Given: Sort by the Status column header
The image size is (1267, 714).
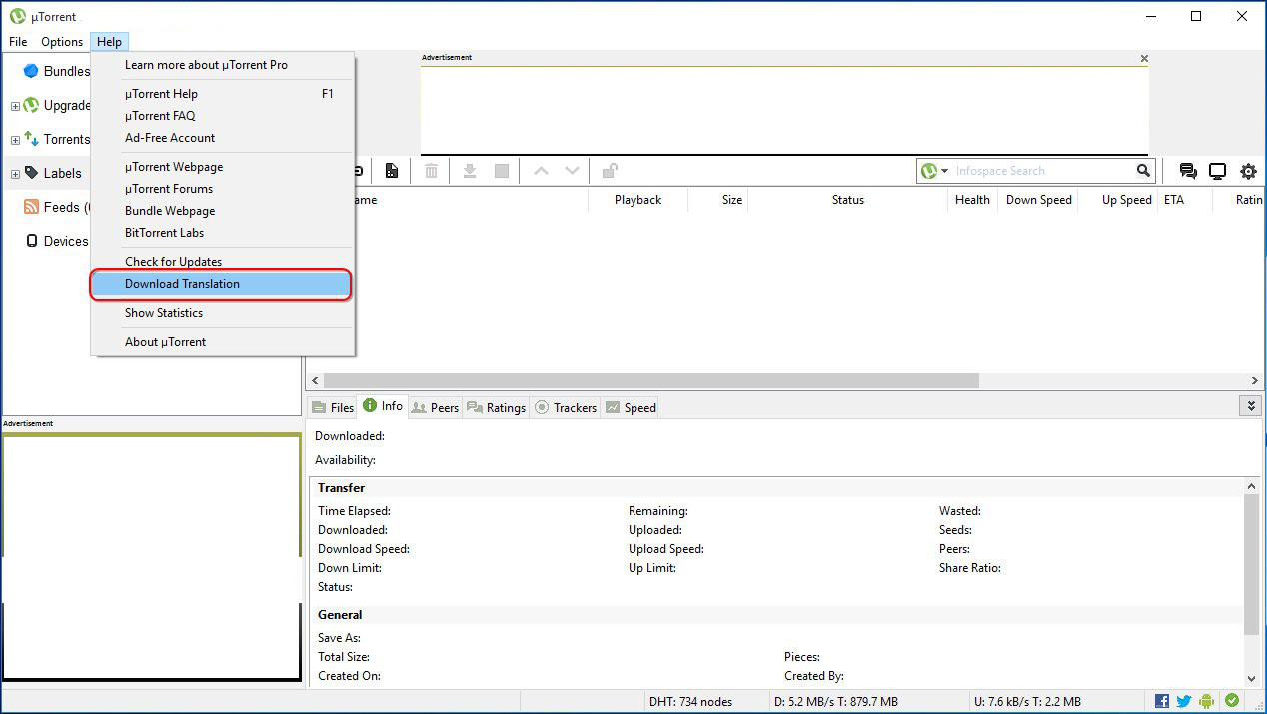Looking at the screenshot, I should point(847,200).
